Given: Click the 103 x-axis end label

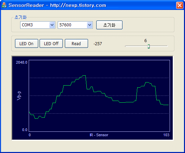Looking at the screenshot, I should click(166, 135).
